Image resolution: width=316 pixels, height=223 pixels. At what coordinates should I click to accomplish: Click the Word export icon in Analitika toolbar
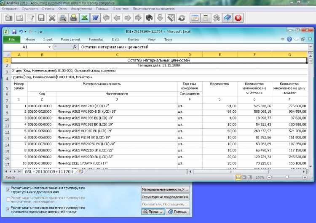point(95,18)
